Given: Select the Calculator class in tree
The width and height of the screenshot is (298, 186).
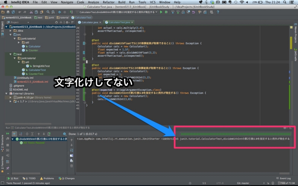Looking at the screenshot, I should tap(35, 46).
